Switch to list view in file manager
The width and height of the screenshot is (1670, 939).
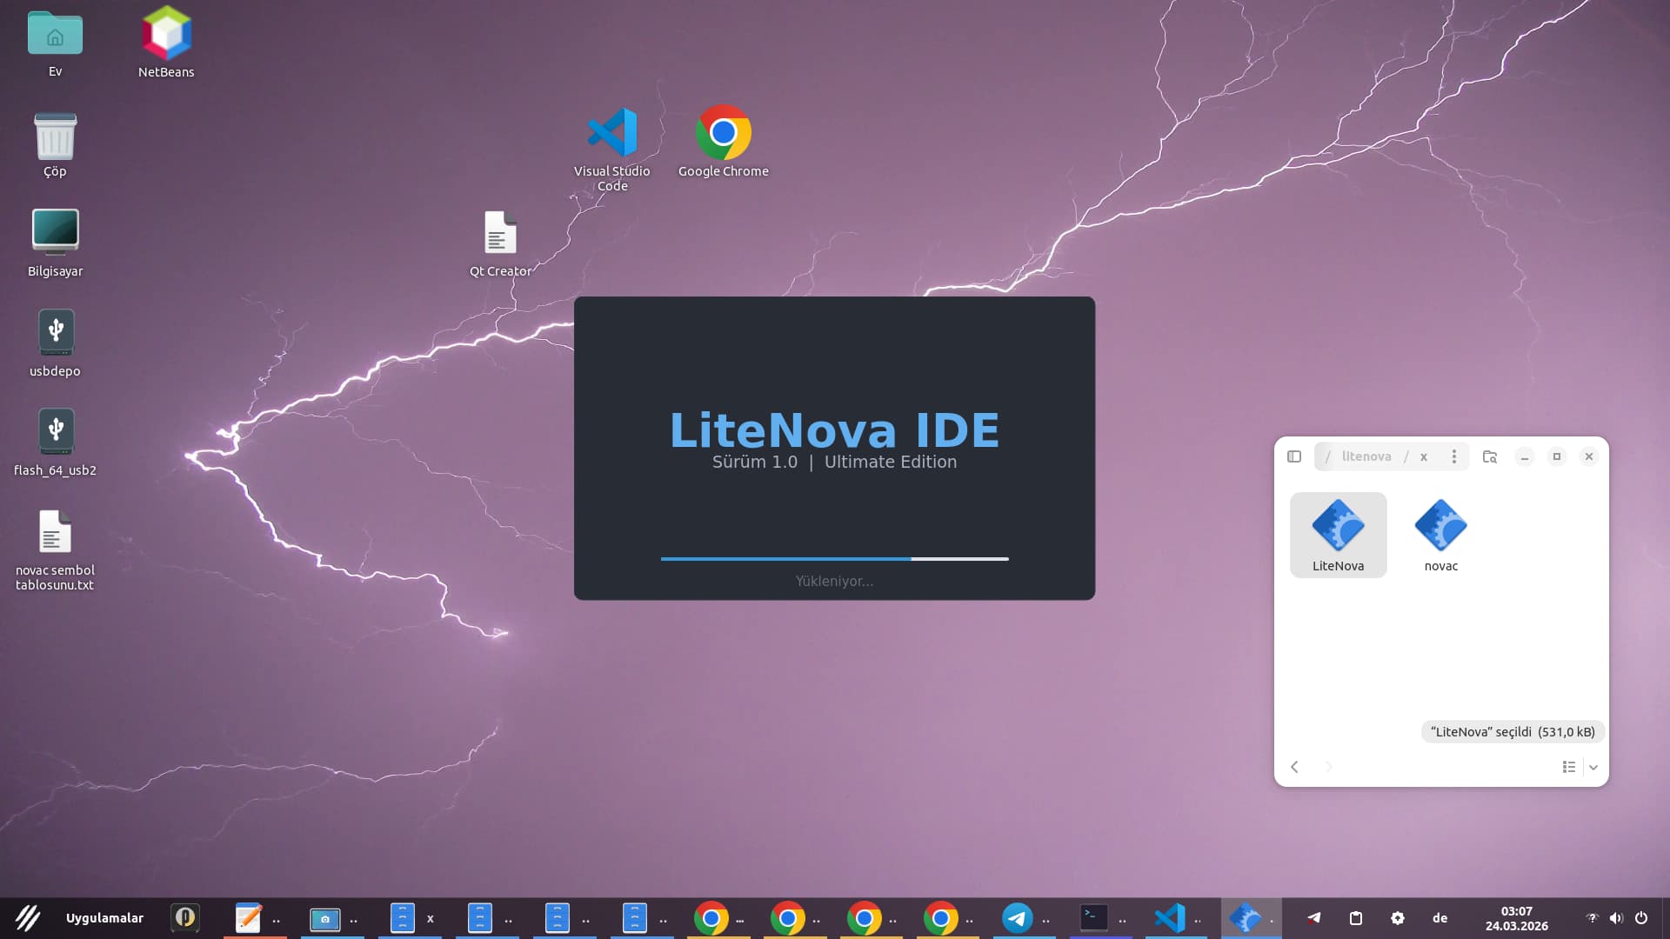click(x=1568, y=767)
